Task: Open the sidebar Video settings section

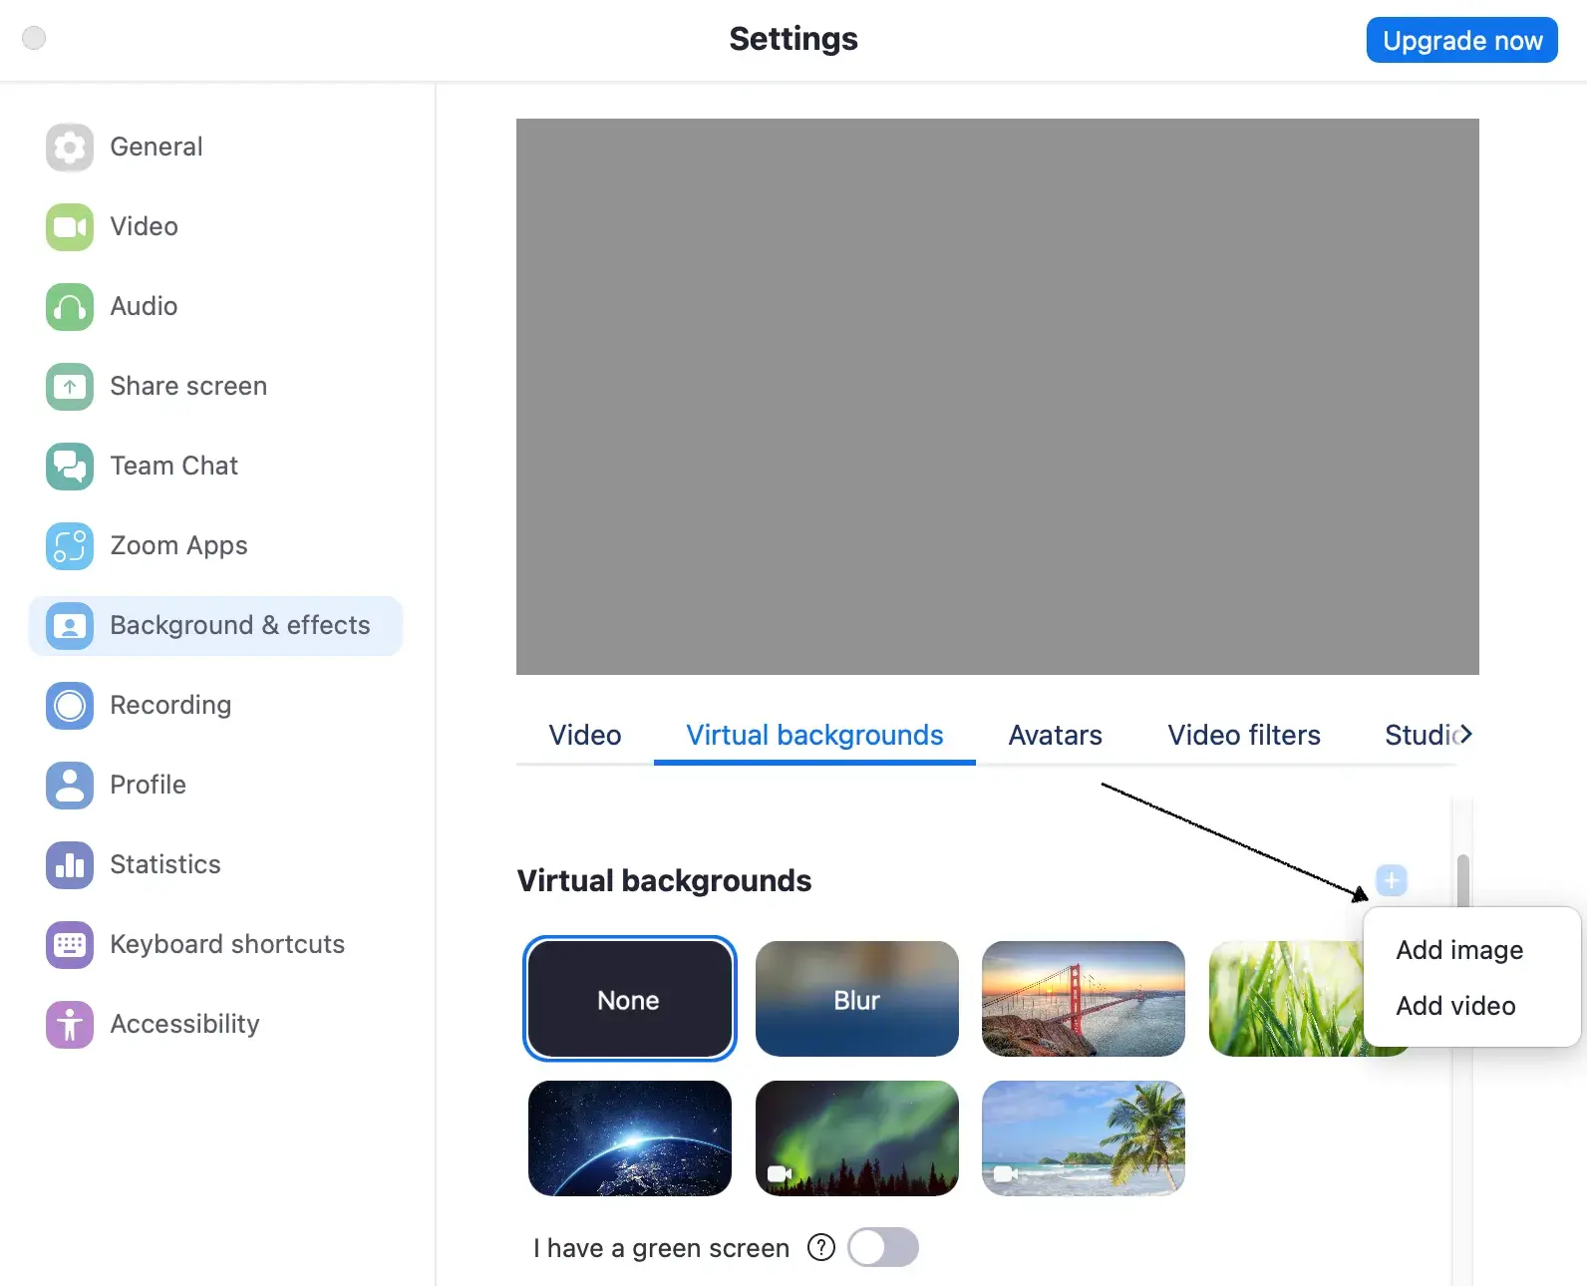Action: click(215, 227)
